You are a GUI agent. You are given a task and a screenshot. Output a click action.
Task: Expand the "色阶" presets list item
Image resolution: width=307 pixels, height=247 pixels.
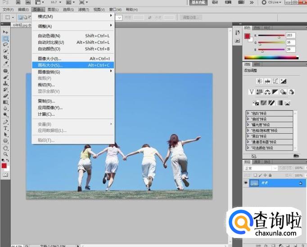pyautogui.click(x=248, y=113)
